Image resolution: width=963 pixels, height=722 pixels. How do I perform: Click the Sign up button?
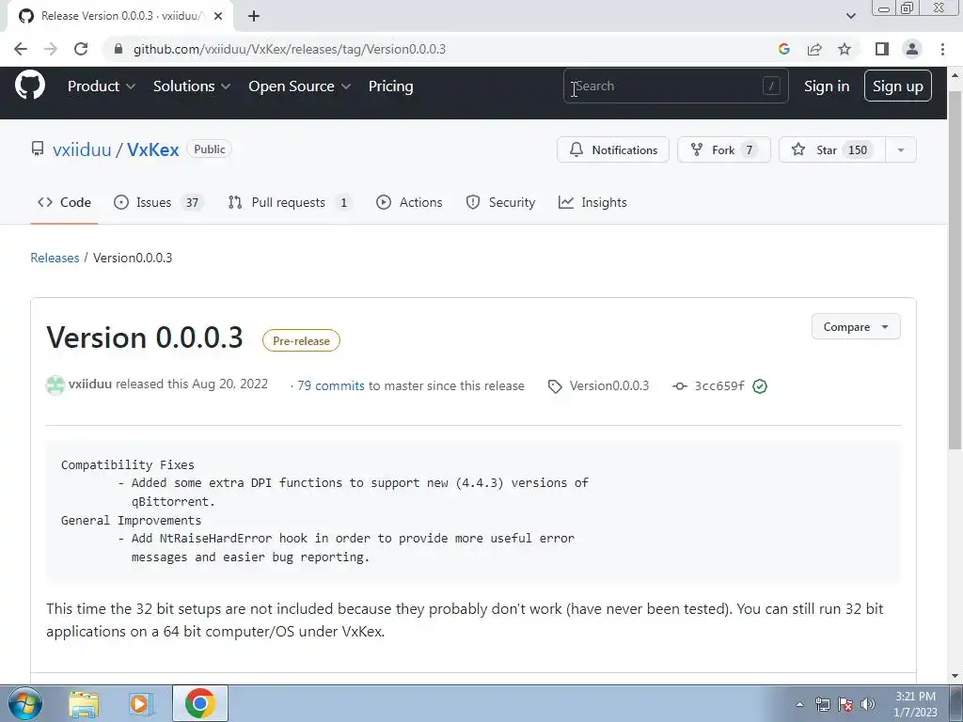point(897,86)
